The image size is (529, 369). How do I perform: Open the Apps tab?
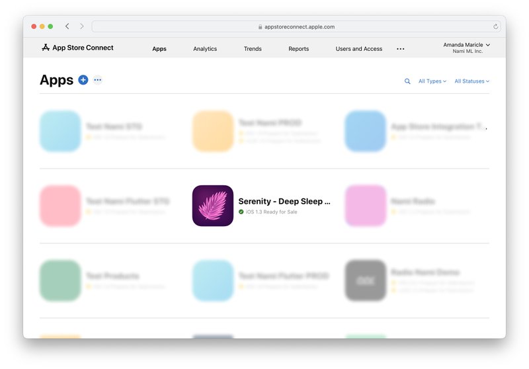coord(159,48)
